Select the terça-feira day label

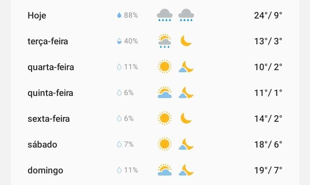click(x=47, y=41)
